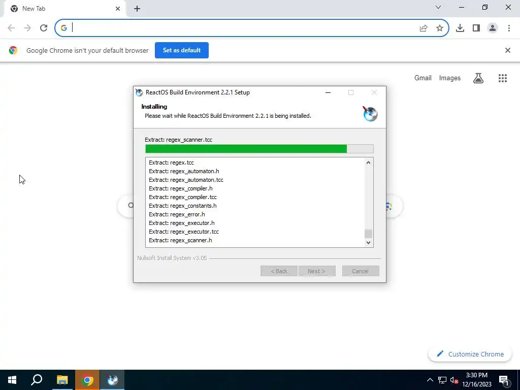Open Google apps grid
520x390 pixels.
pyautogui.click(x=503, y=78)
